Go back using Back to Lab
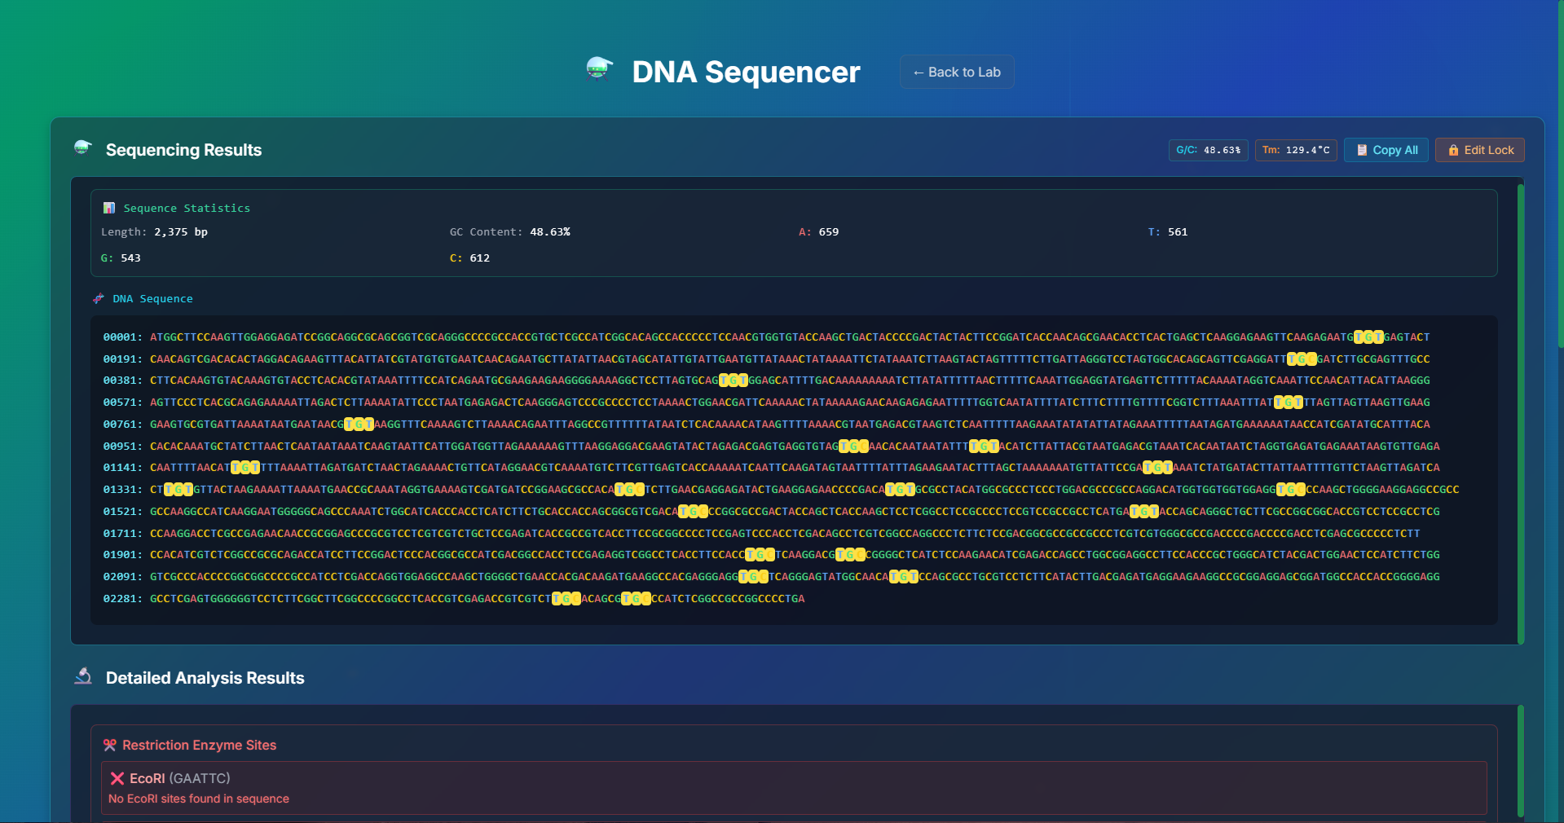The image size is (1564, 823). coord(957,73)
